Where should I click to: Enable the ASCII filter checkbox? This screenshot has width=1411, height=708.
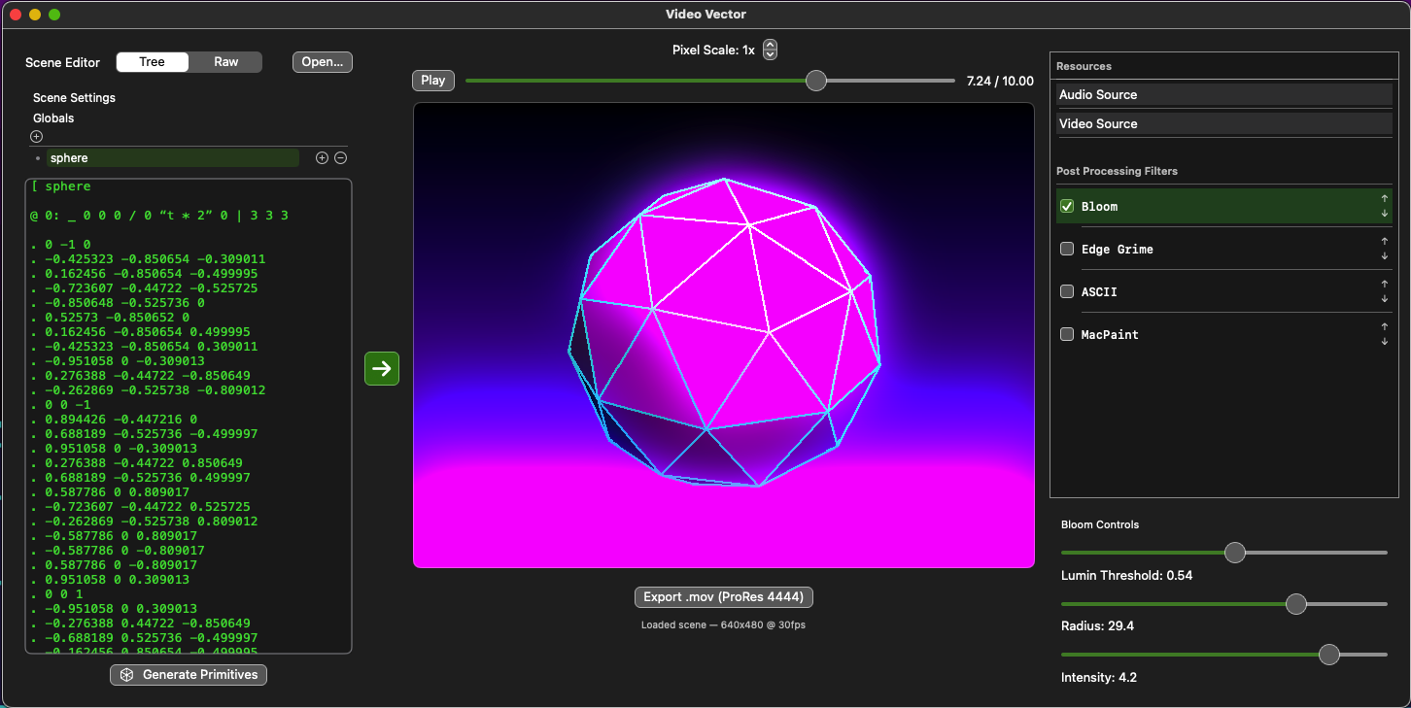pyautogui.click(x=1067, y=291)
